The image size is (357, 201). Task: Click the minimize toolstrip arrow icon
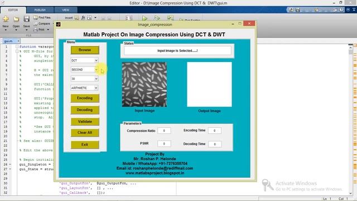[x=354, y=10]
